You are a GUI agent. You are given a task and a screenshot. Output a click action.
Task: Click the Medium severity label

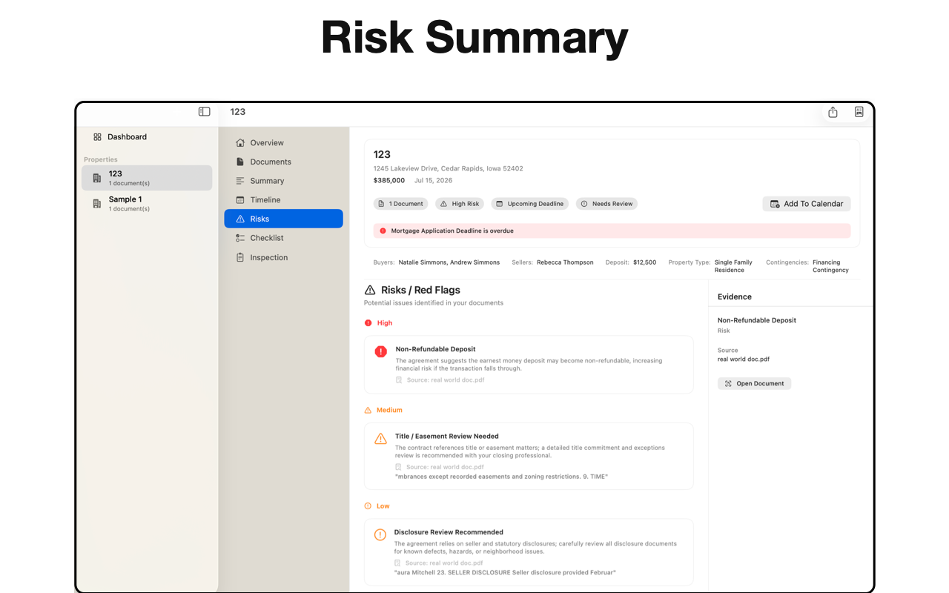pyautogui.click(x=389, y=411)
